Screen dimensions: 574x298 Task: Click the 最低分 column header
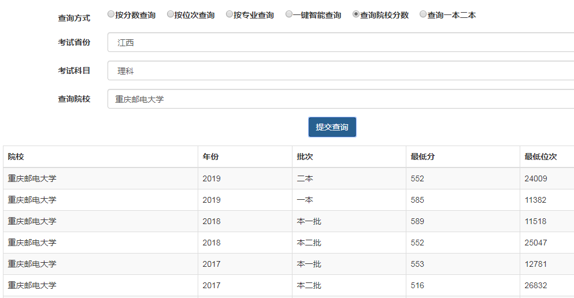click(x=423, y=157)
